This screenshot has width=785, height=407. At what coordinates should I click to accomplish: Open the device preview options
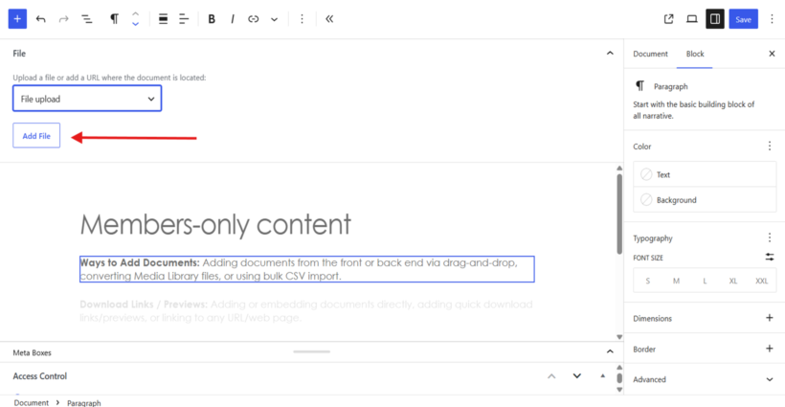click(692, 19)
